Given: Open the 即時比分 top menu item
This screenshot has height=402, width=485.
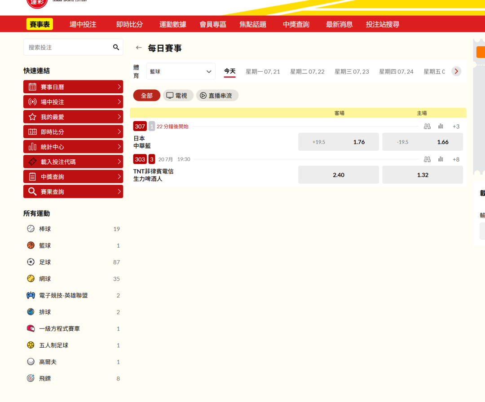Looking at the screenshot, I should coord(130,24).
